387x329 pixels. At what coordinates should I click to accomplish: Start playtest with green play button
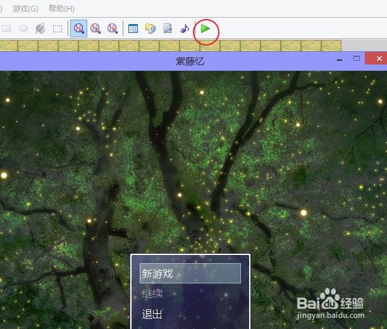pos(206,28)
